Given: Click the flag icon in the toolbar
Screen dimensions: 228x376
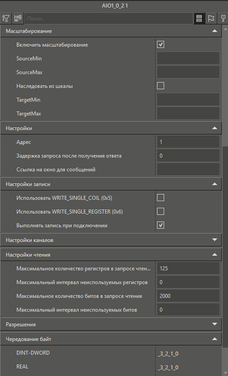Looking at the screenshot, I should (211, 18).
